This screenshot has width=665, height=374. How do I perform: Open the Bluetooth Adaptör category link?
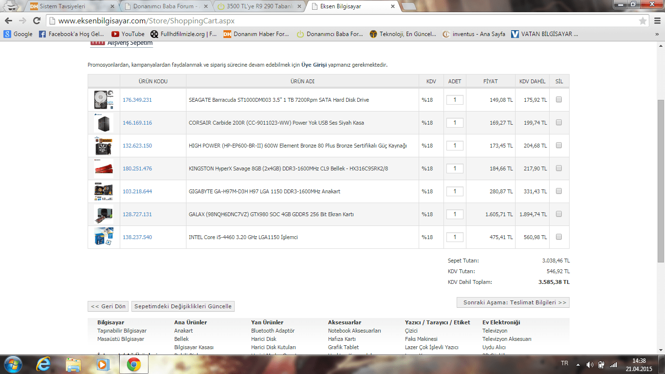(x=273, y=331)
